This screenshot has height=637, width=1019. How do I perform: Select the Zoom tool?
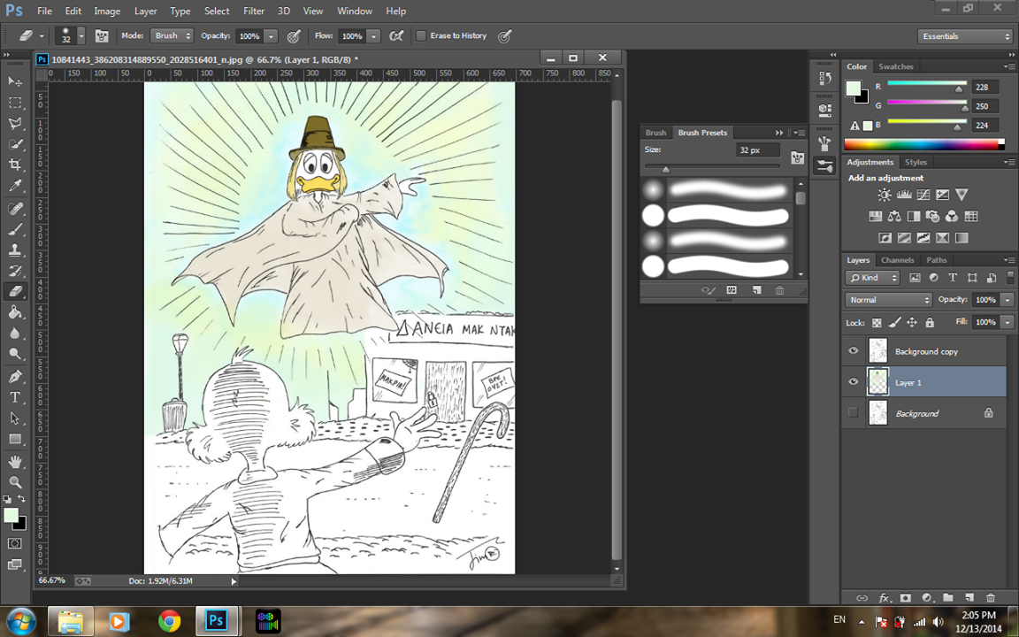click(x=15, y=482)
